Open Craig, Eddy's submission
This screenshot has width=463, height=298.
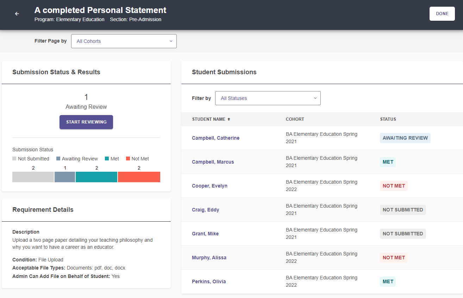(x=206, y=210)
